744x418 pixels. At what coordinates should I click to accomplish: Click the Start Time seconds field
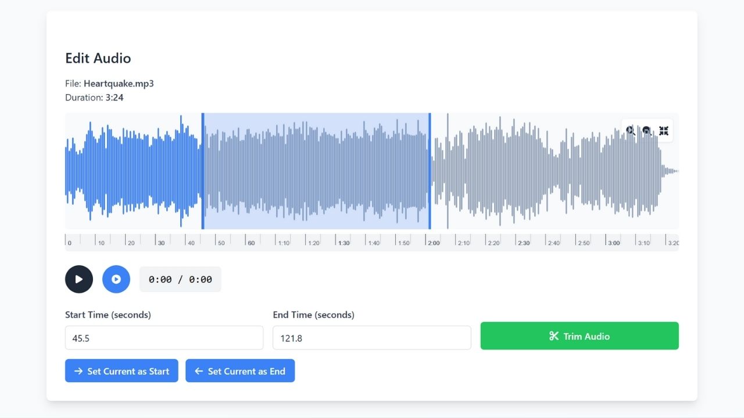164,338
